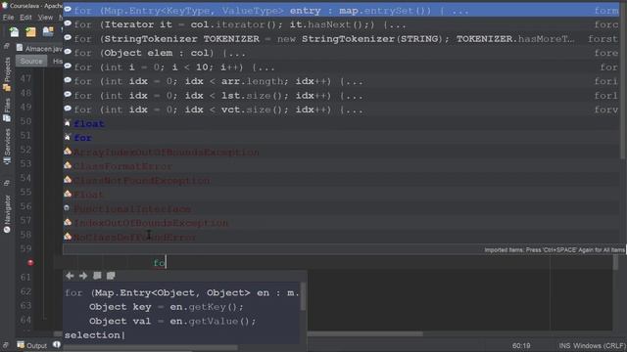
Task: Select the StringTokenizer for-loop template
Action: (342, 39)
